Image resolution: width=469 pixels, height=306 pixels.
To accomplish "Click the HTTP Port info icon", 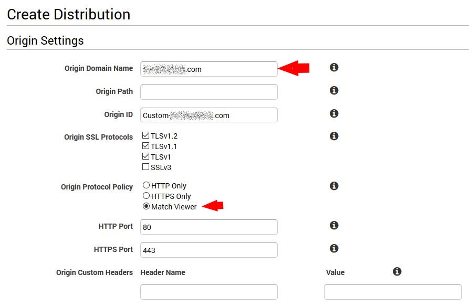I will point(334,225).
